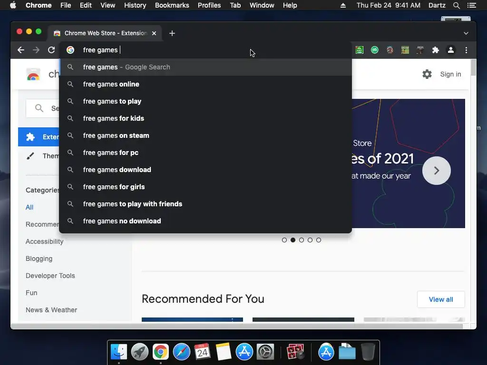
Task: Click the forward navigation arrow
Action: (36, 50)
